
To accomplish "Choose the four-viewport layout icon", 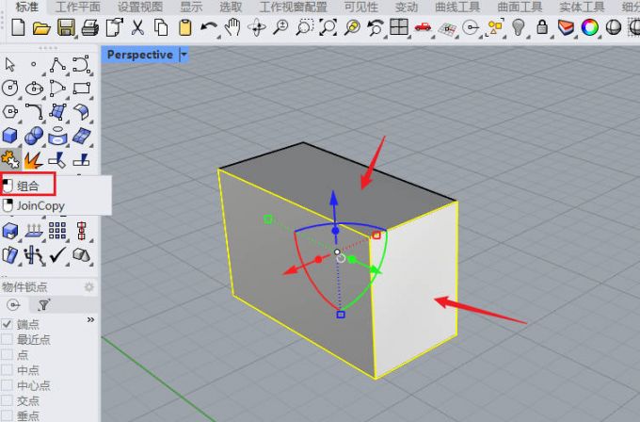I will click(x=399, y=27).
